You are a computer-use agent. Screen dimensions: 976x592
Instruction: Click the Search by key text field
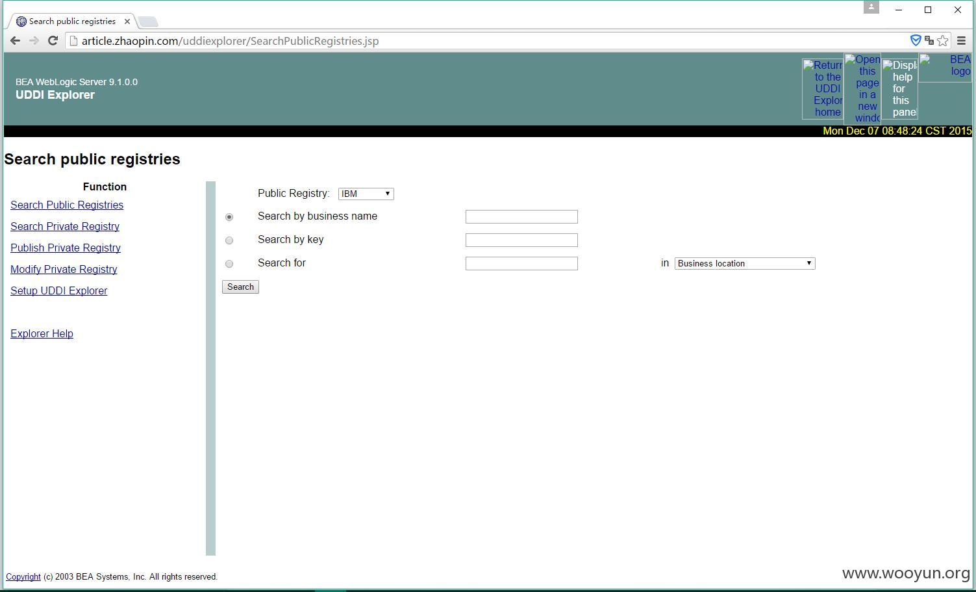pyautogui.click(x=521, y=240)
